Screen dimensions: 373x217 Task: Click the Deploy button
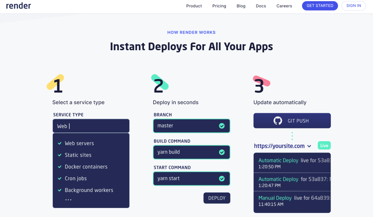217,198
